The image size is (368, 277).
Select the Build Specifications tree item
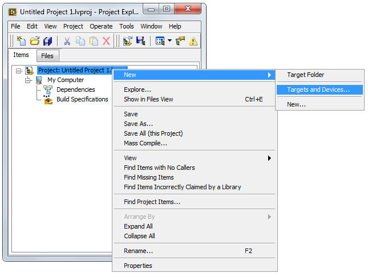[x=82, y=99]
